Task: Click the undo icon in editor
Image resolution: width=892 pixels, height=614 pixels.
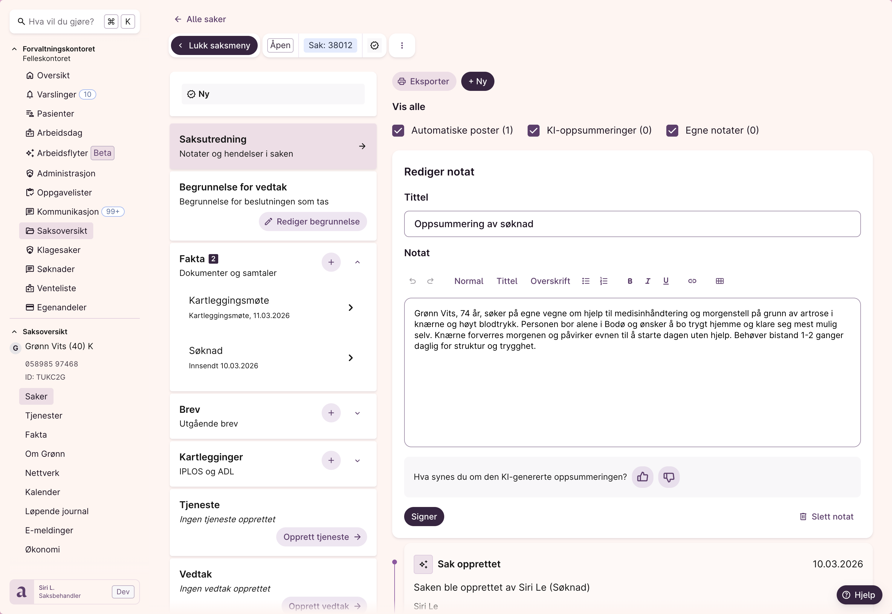Action: (x=412, y=281)
